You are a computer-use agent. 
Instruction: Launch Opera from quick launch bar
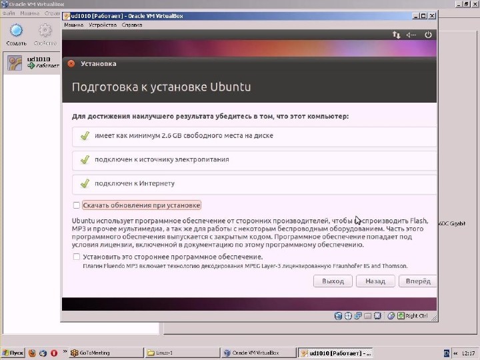[54, 353]
